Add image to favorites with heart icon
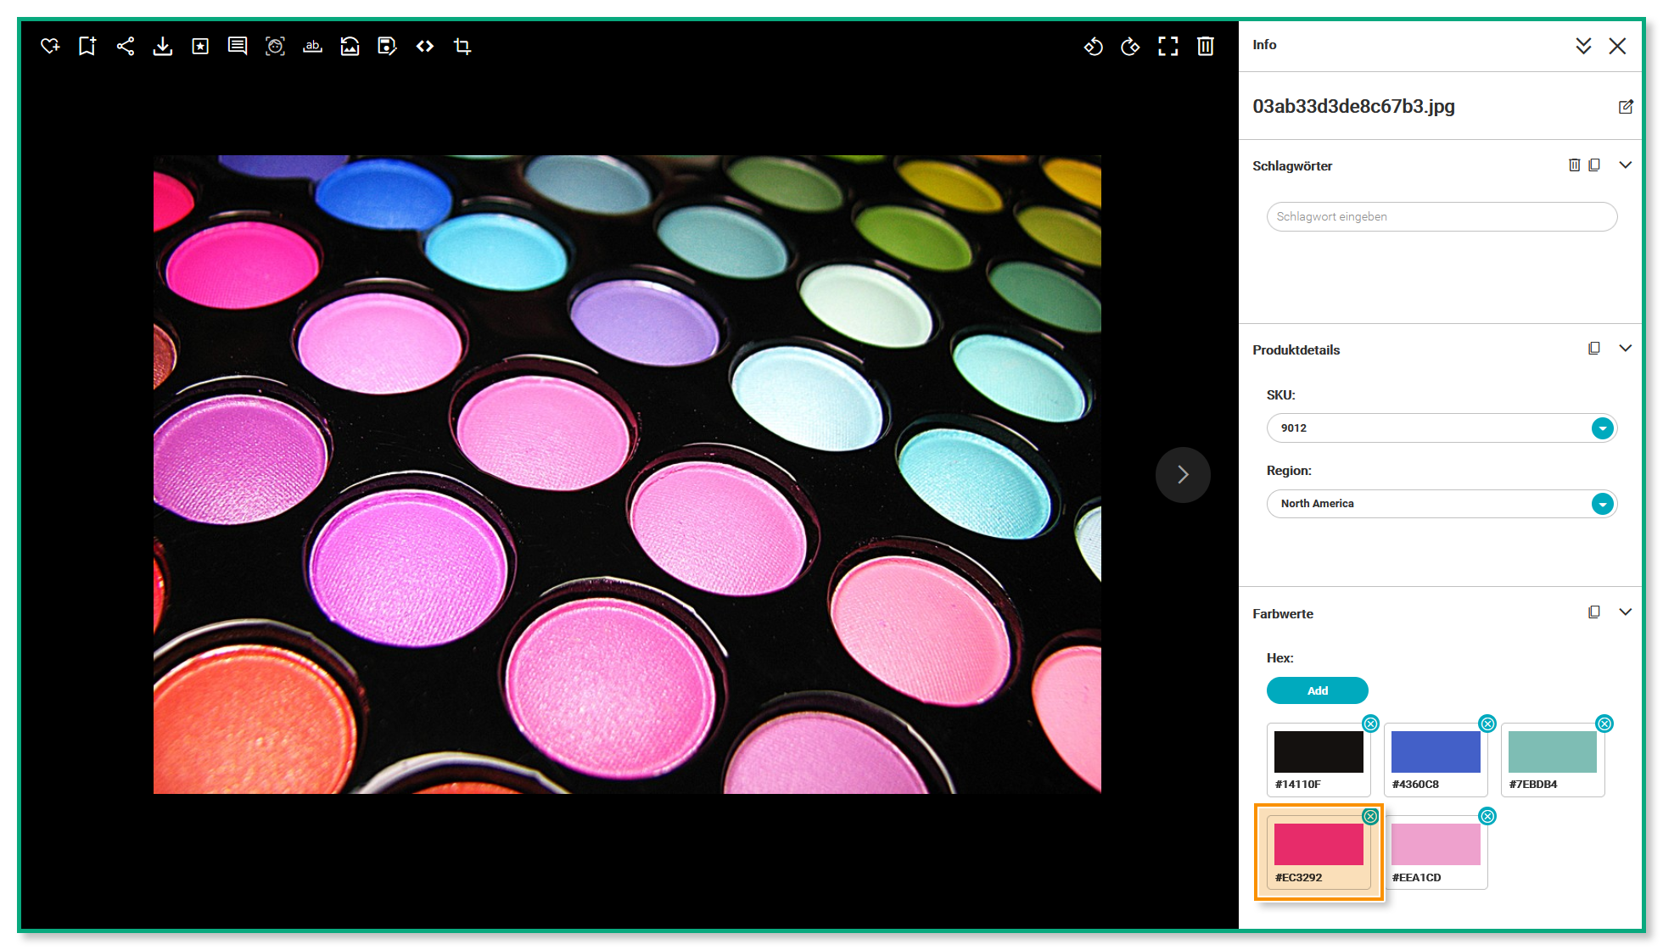The height and width of the screenshot is (950, 1663). click(x=50, y=46)
